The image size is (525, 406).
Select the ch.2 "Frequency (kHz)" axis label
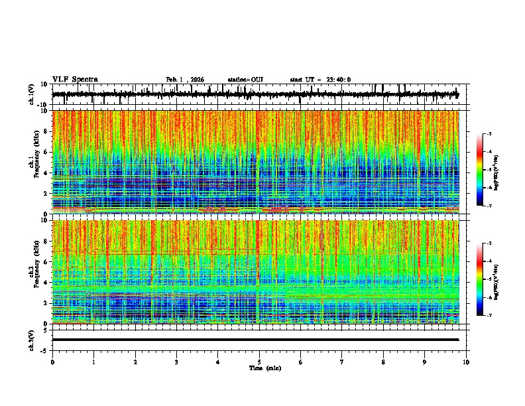(36, 264)
